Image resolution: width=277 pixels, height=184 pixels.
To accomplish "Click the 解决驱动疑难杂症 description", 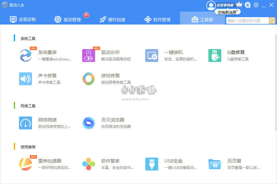I will tap(116, 59).
